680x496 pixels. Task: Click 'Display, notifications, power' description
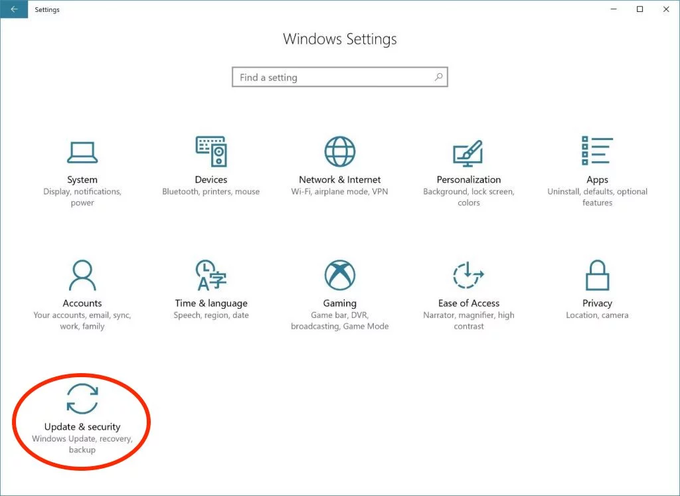pos(82,197)
